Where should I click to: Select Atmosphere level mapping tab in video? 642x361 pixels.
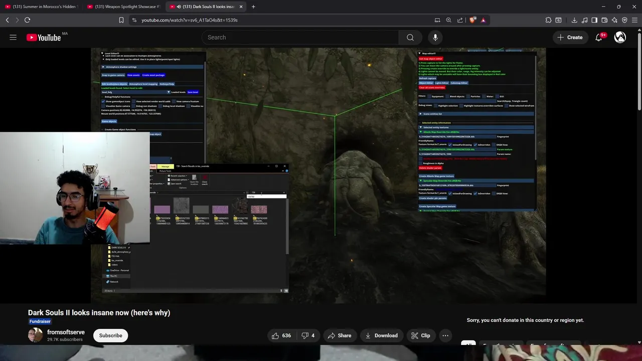tap(143, 84)
